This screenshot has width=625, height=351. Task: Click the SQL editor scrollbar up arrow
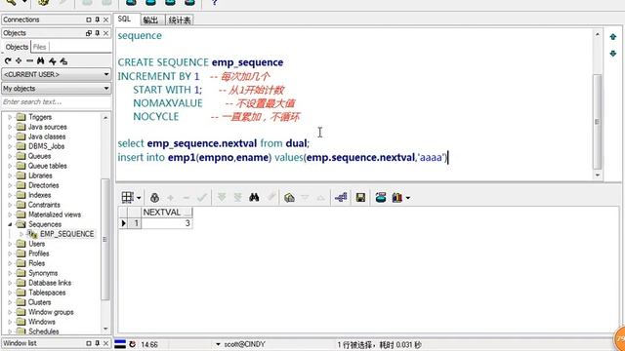(597, 35)
